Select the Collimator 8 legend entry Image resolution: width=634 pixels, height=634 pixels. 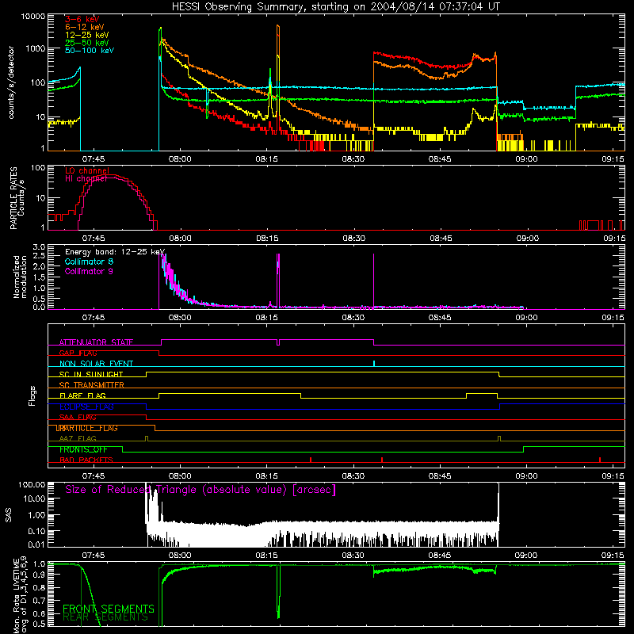[x=89, y=262]
